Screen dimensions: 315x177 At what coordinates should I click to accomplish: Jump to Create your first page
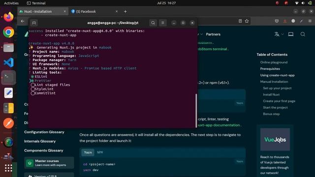279,101
